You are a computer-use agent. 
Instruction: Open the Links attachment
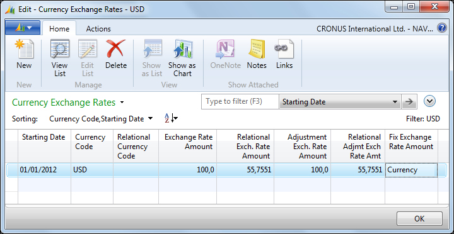click(284, 55)
